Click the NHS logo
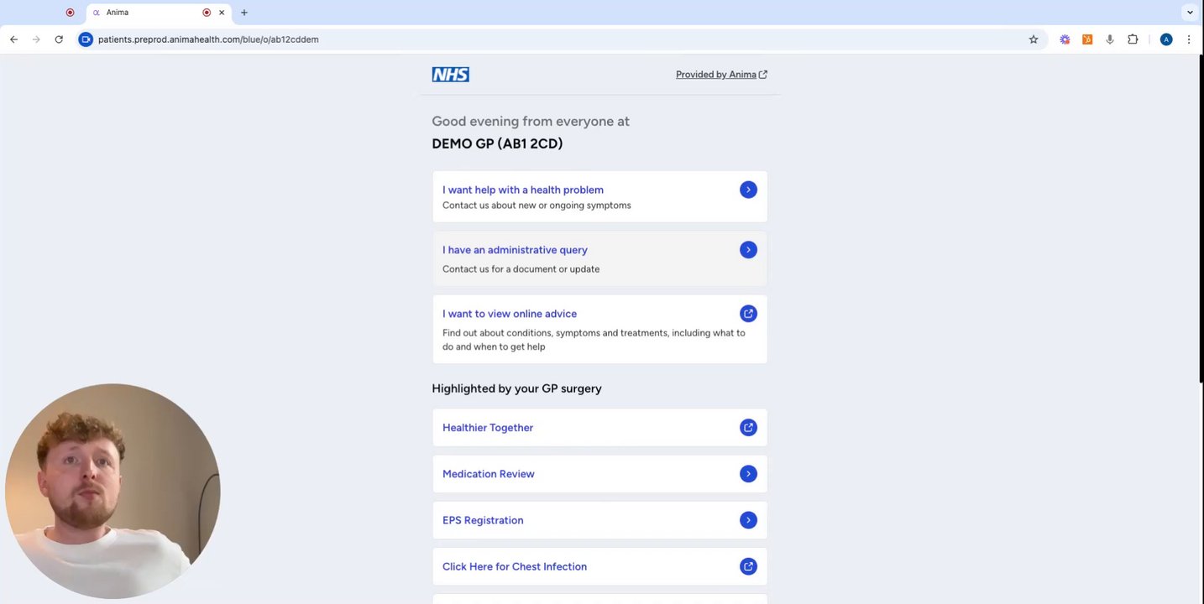This screenshot has height=604, width=1204. pyautogui.click(x=450, y=75)
